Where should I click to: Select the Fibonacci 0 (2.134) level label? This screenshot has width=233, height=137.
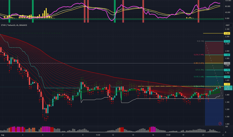pyautogui.click(x=200, y=41)
